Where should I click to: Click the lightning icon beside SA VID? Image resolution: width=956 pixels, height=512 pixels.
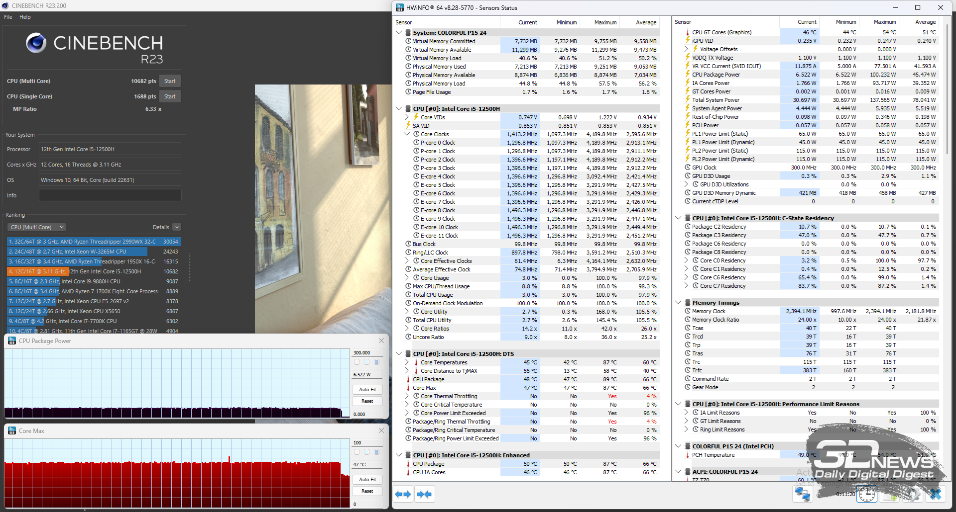(408, 126)
